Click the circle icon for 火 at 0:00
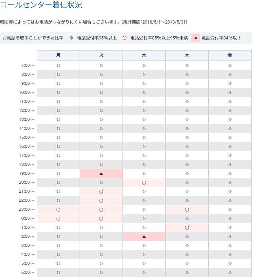Viewport: 254px width, 280px height. (x=101, y=219)
